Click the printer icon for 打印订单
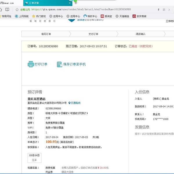Viewport: 174px width, 174px height. pos(30,64)
